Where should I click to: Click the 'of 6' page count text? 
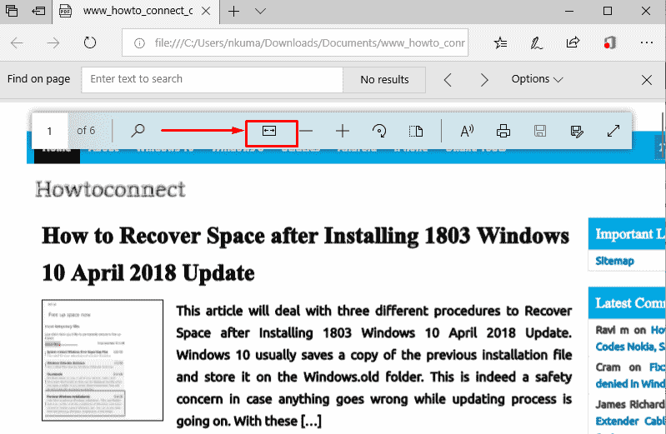pos(86,131)
